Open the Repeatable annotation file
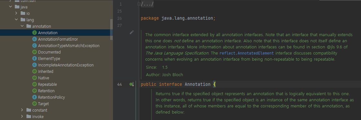The height and width of the screenshot is (120, 361). pyautogui.click(x=47, y=85)
